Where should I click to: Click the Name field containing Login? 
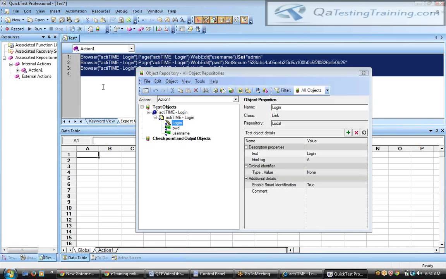point(319,107)
